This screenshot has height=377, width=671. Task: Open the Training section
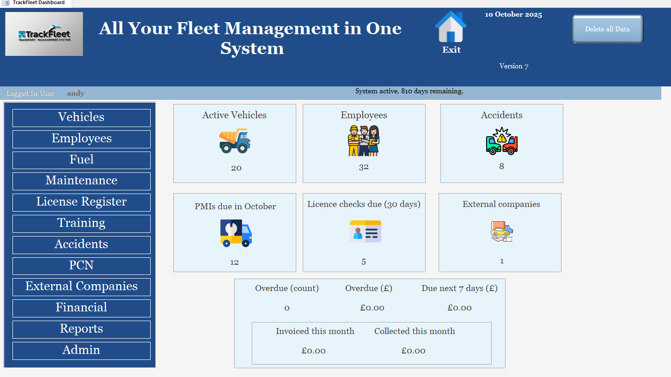pyautogui.click(x=81, y=224)
